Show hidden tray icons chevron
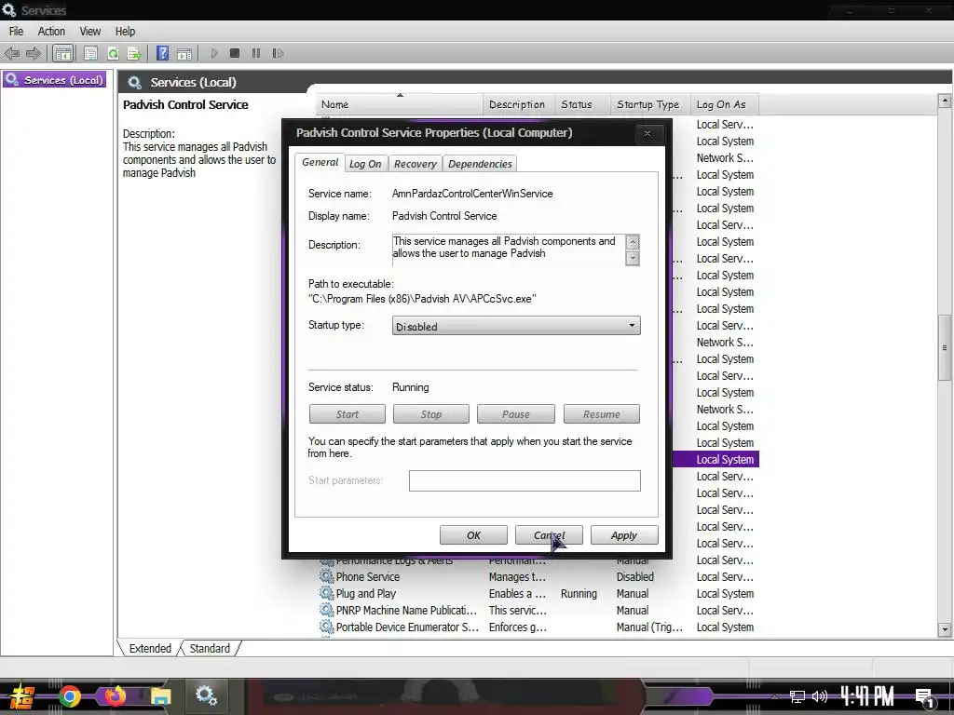The height and width of the screenshot is (715, 954). (x=774, y=696)
